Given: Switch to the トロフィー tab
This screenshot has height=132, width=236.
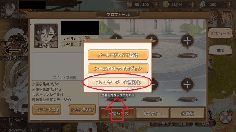Looking at the screenshot, I should (x=152, y=113).
